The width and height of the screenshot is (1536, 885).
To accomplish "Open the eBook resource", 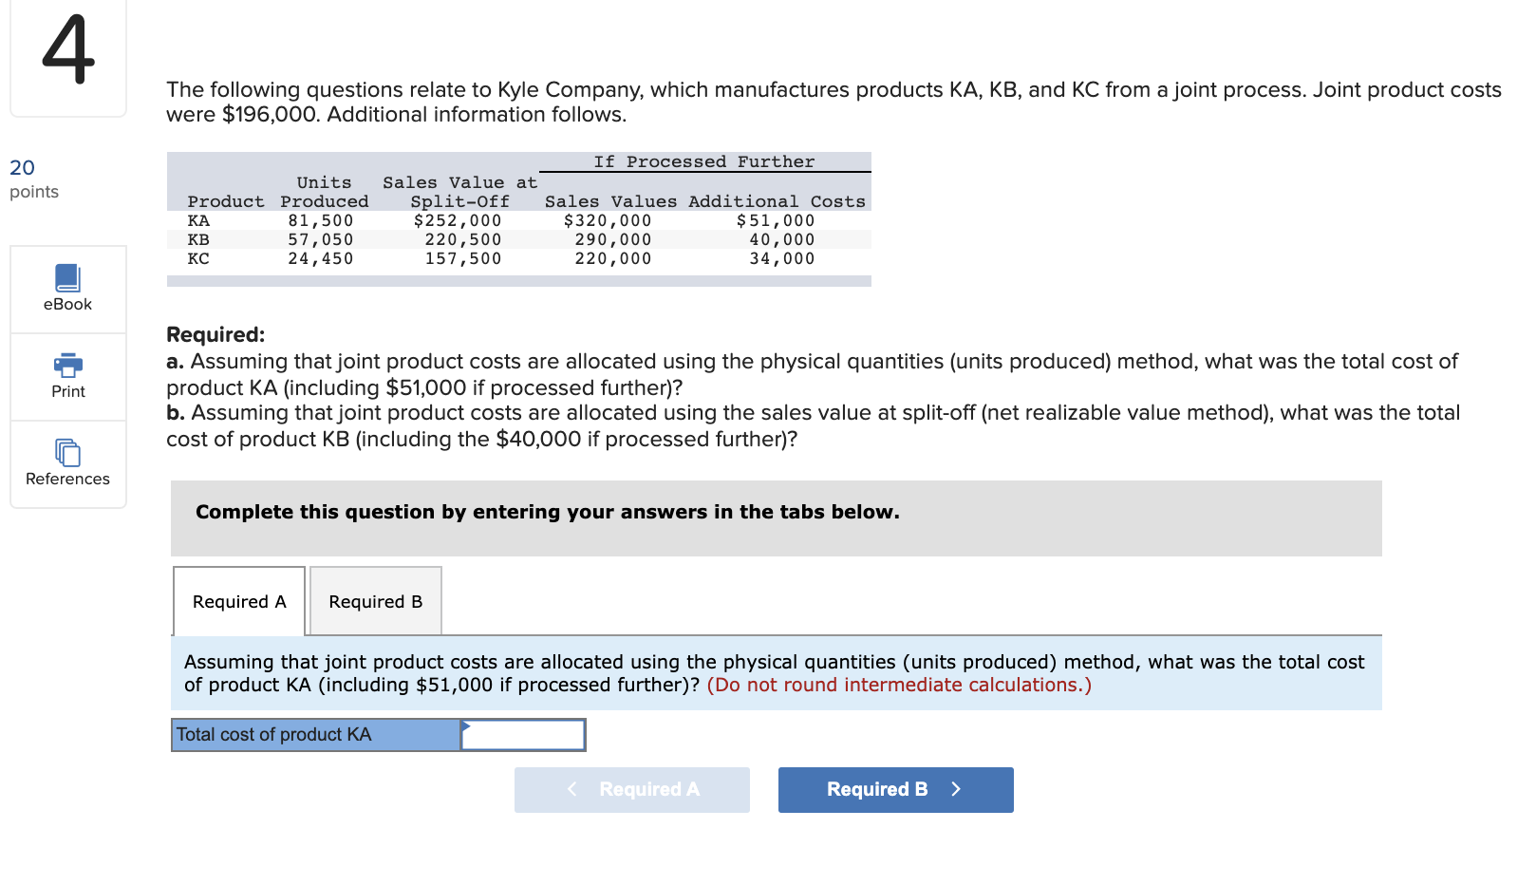I will (66, 288).
